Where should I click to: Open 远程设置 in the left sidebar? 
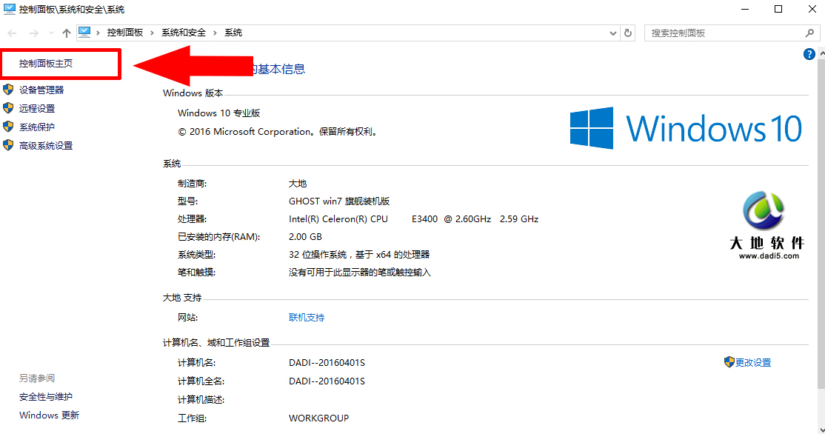(37, 109)
